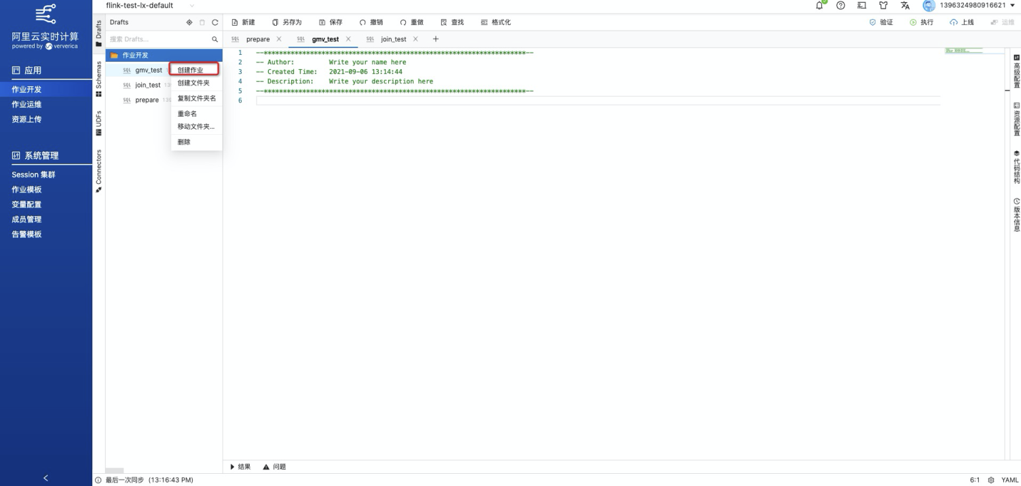This screenshot has height=486, width=1021.
Task: Open the 问题 problems panel
Action: 274,466
